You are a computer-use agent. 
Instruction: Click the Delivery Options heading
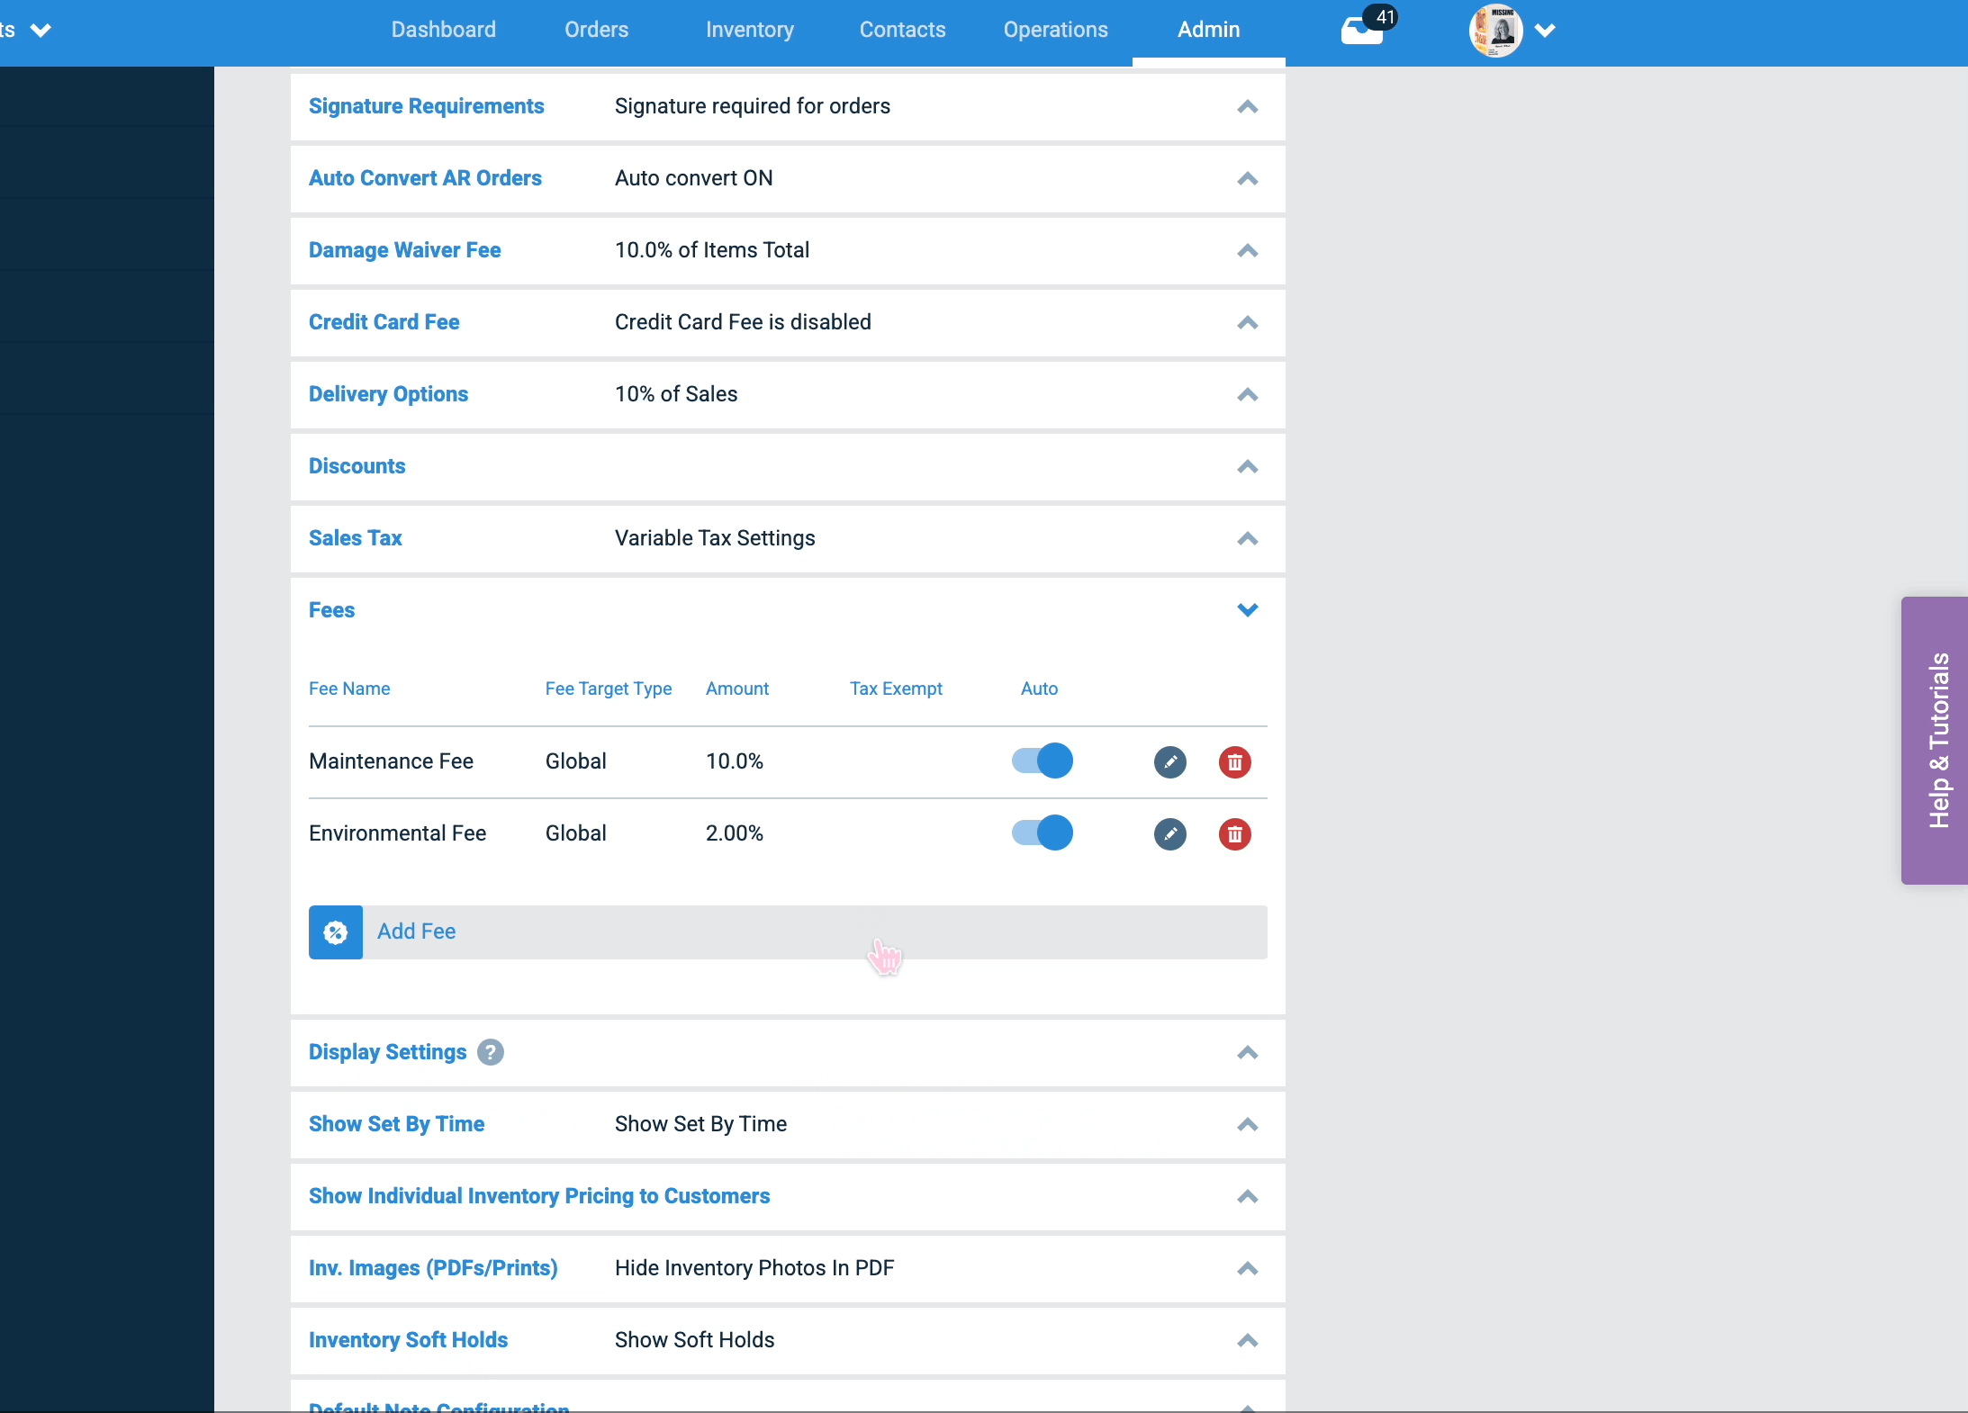pyautogui.click(x=388, y=394)
